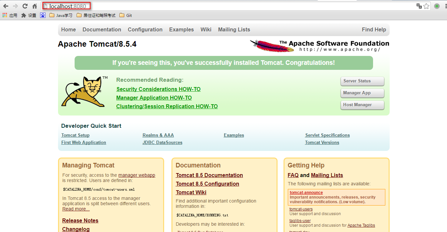
Task: Go to browser Home icon
Action: tap(34, 6)
